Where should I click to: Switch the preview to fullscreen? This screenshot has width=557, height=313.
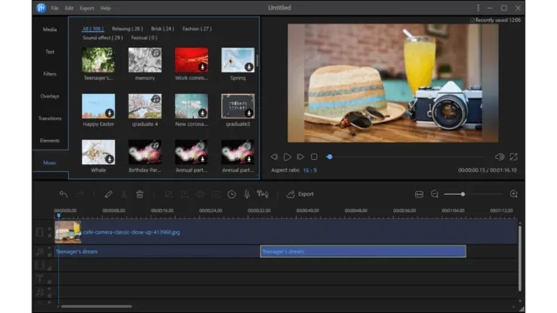[513, 156]
